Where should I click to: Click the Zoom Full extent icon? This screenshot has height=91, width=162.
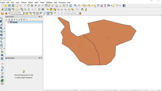46,6
